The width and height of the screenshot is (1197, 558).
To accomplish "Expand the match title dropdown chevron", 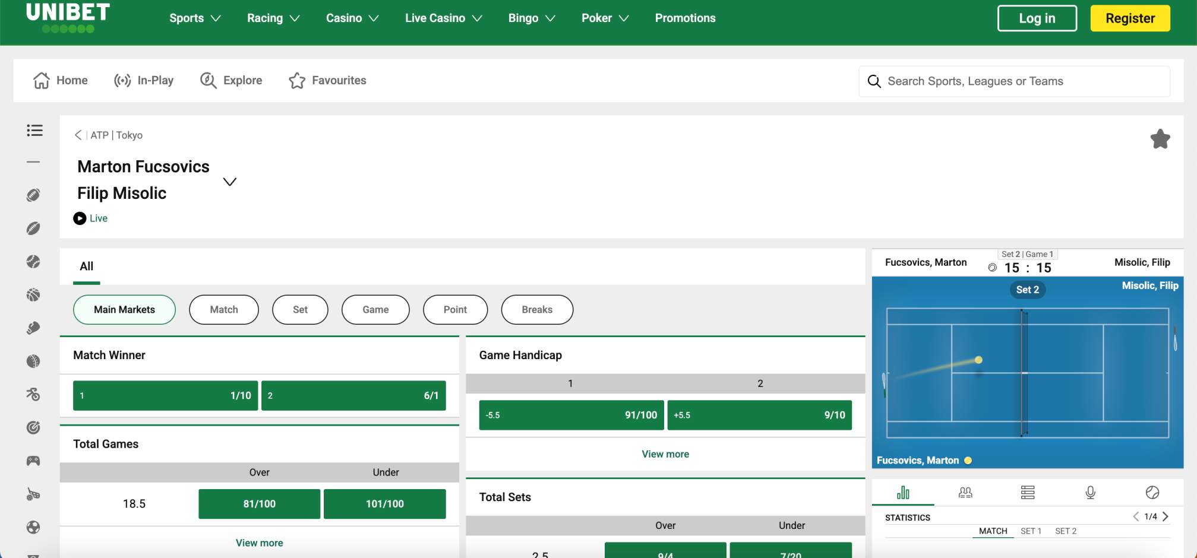I will click(230, 182).
